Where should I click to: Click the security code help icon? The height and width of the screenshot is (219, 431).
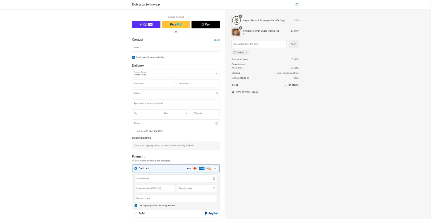214,188
